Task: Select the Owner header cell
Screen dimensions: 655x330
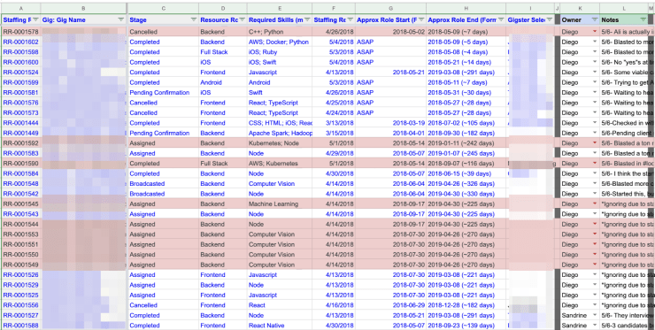Action: [580, 19]
